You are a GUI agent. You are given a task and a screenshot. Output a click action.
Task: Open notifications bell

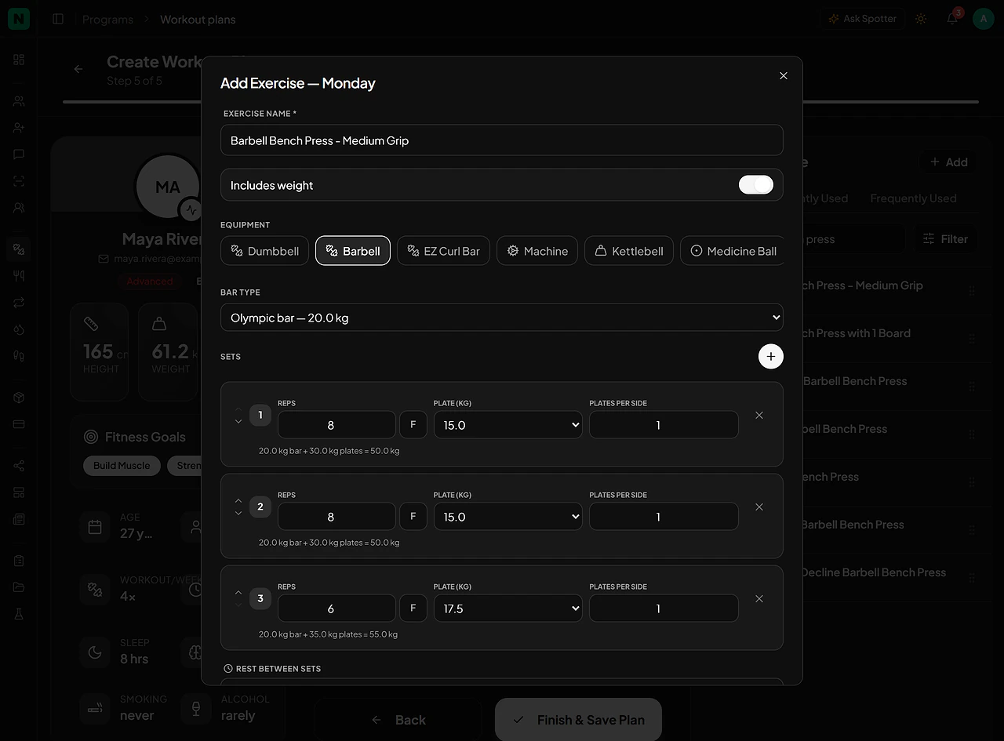(x=952, y=19)
